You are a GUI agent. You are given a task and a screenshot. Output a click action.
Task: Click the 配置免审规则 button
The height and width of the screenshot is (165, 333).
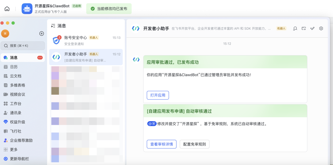[x=195, y=144]
